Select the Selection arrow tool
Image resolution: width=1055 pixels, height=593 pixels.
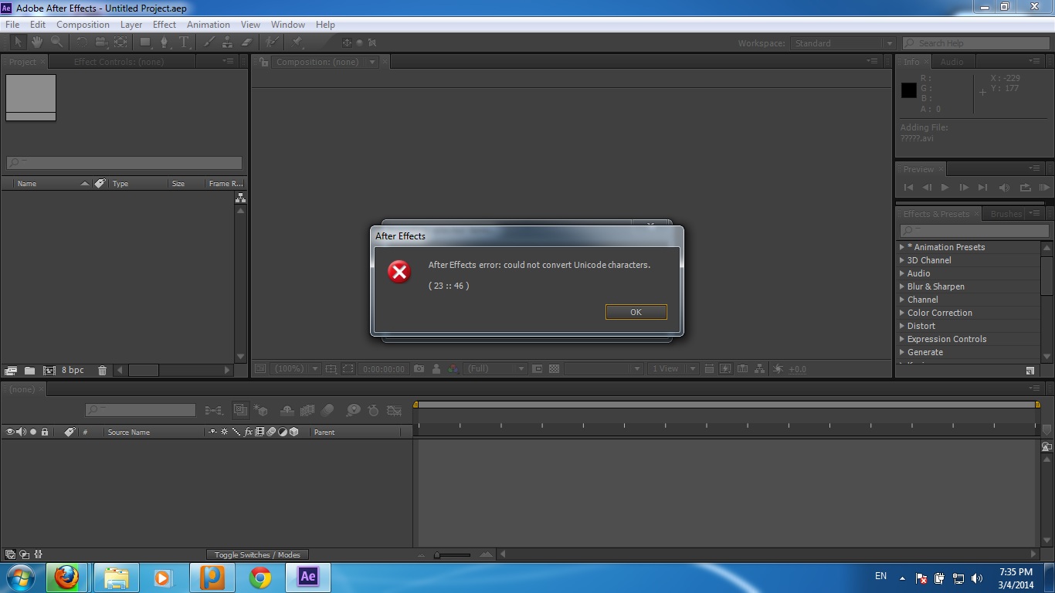18,42
